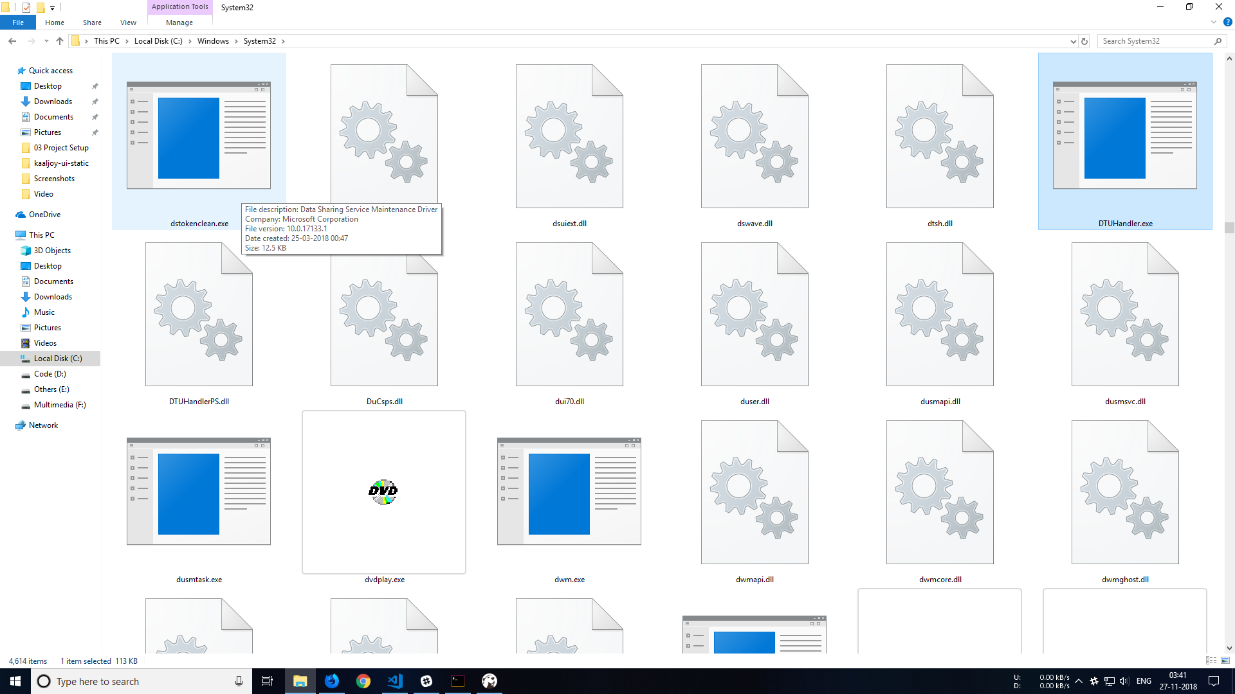Switch to details view layout button

[x=1211, y=661]
